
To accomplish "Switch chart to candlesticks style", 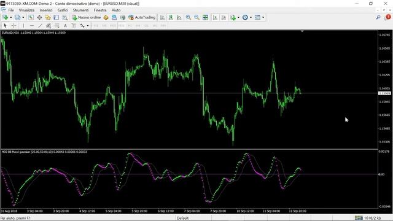I will pyautogui.click(x=171, y=17).
